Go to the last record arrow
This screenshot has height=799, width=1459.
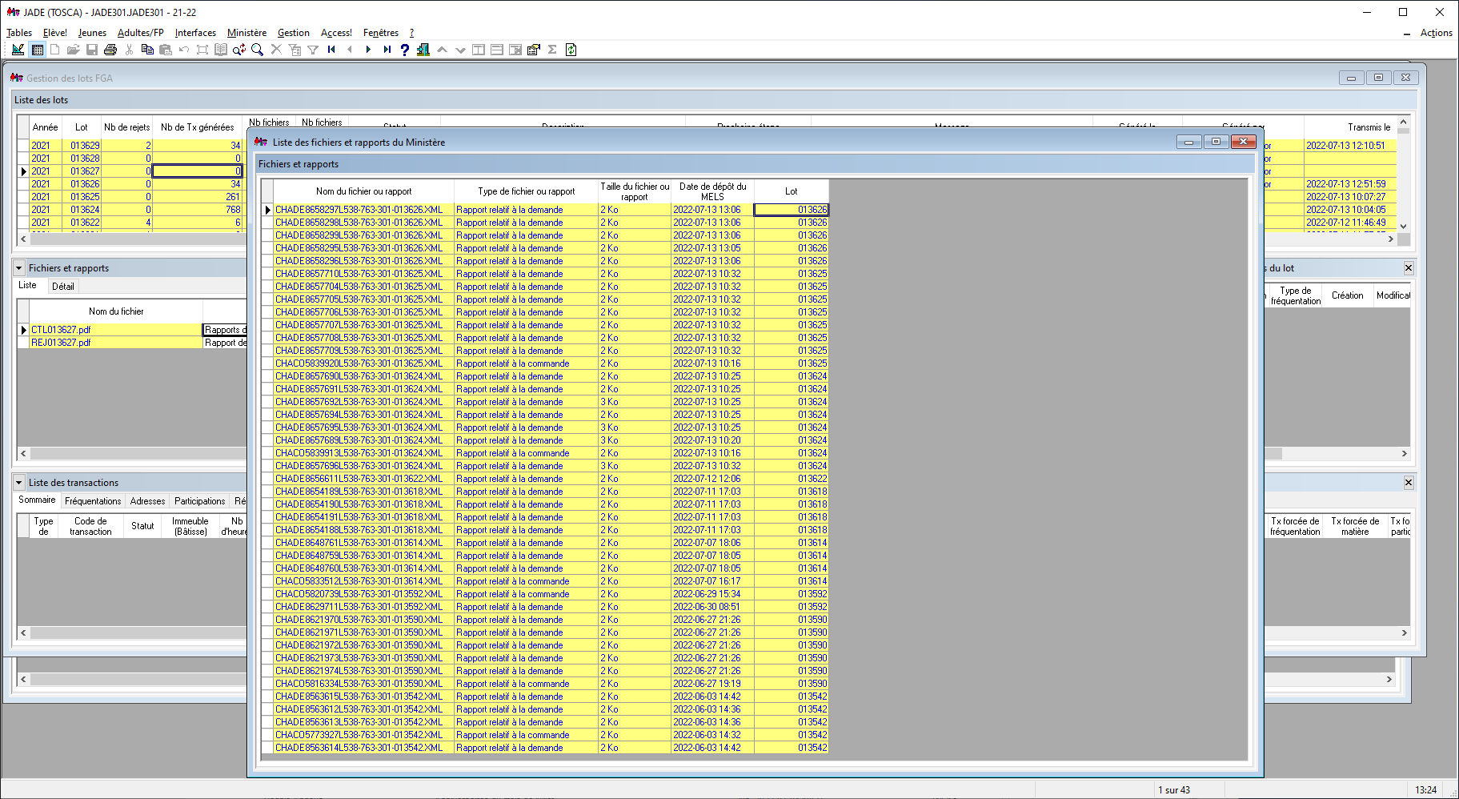(x=387, y=50)
